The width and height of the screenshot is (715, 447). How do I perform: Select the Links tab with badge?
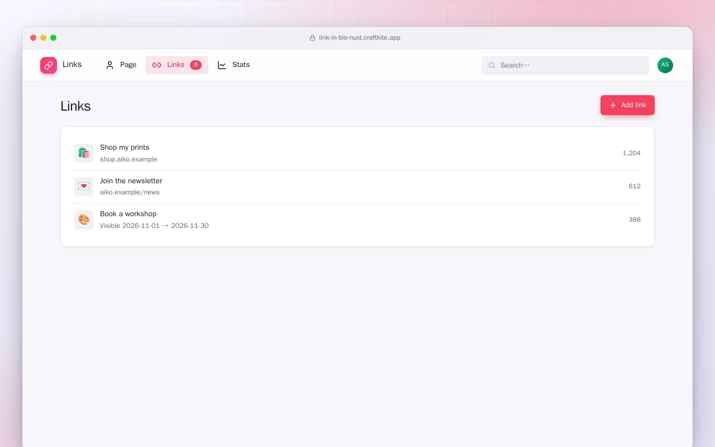[x=177, y=65]
